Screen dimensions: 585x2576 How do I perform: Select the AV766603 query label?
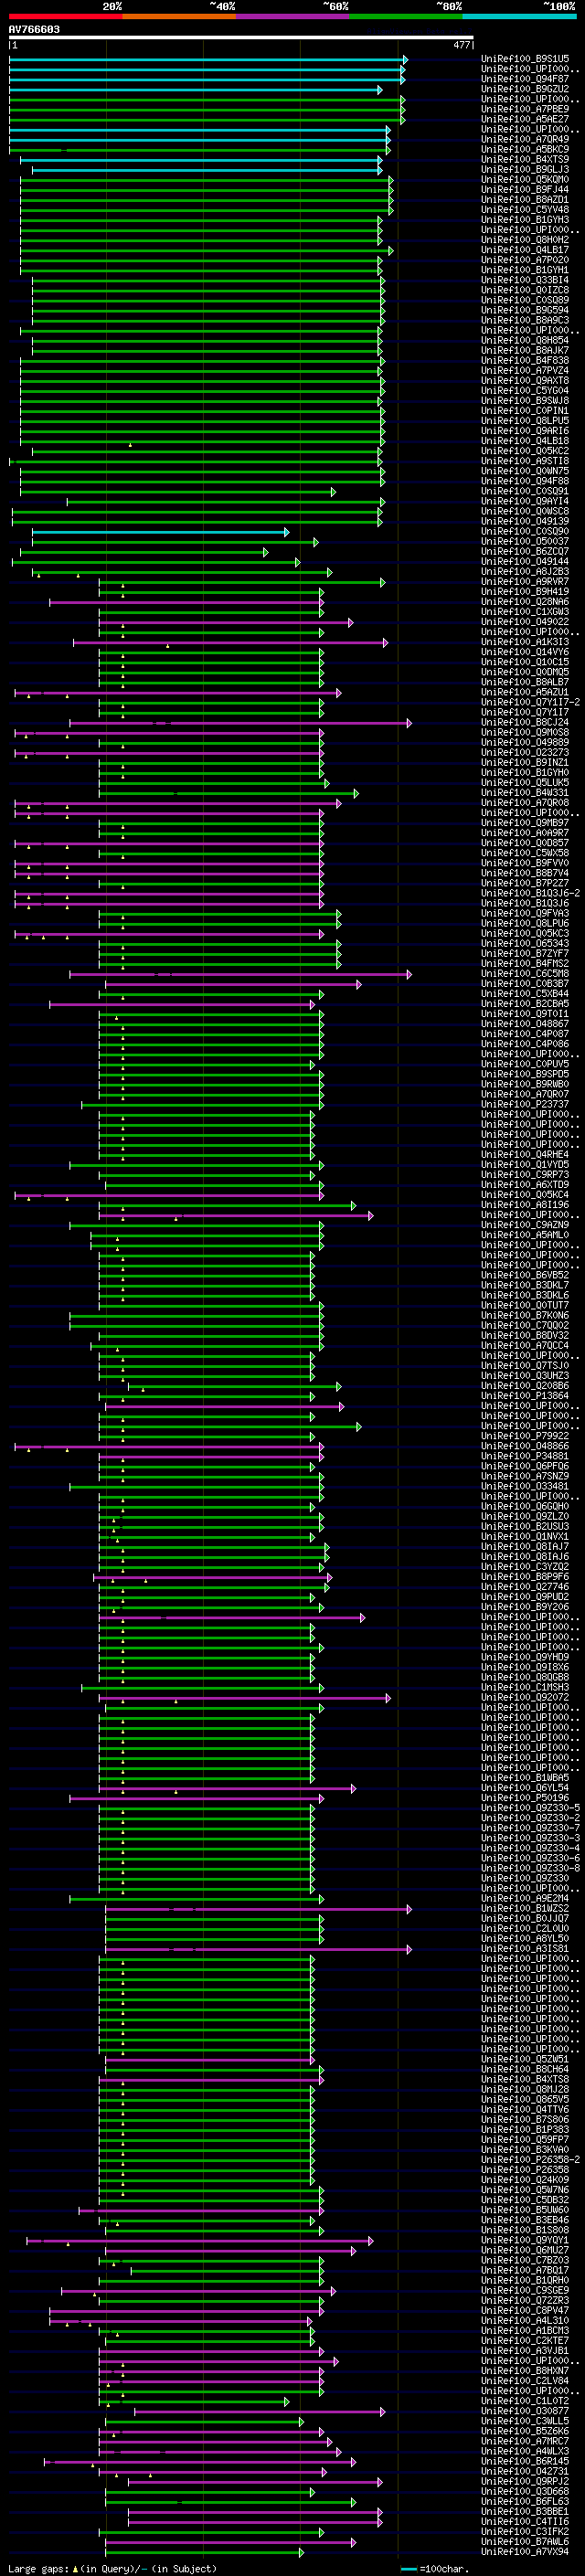tap(34, 29)
